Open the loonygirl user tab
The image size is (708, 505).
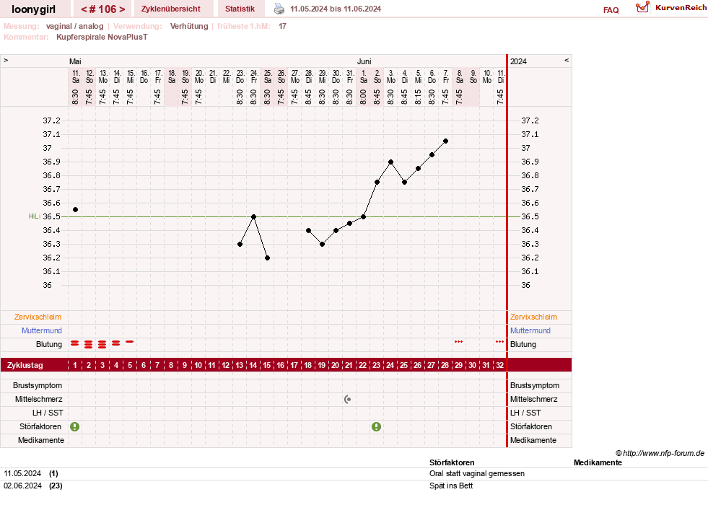[33, 9]
